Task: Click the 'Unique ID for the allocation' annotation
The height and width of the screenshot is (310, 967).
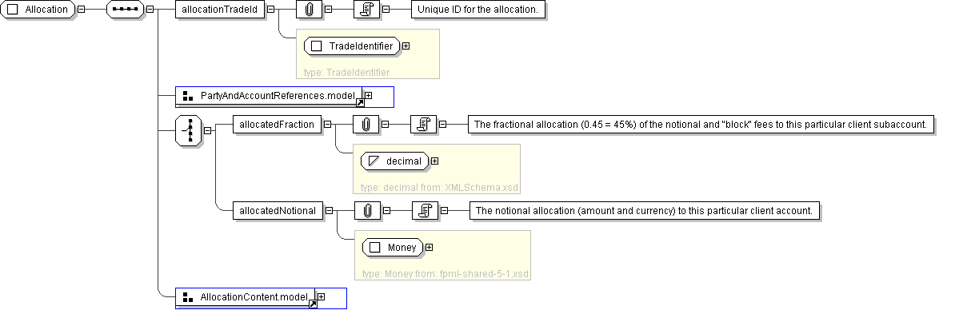Action: [478, 10]
